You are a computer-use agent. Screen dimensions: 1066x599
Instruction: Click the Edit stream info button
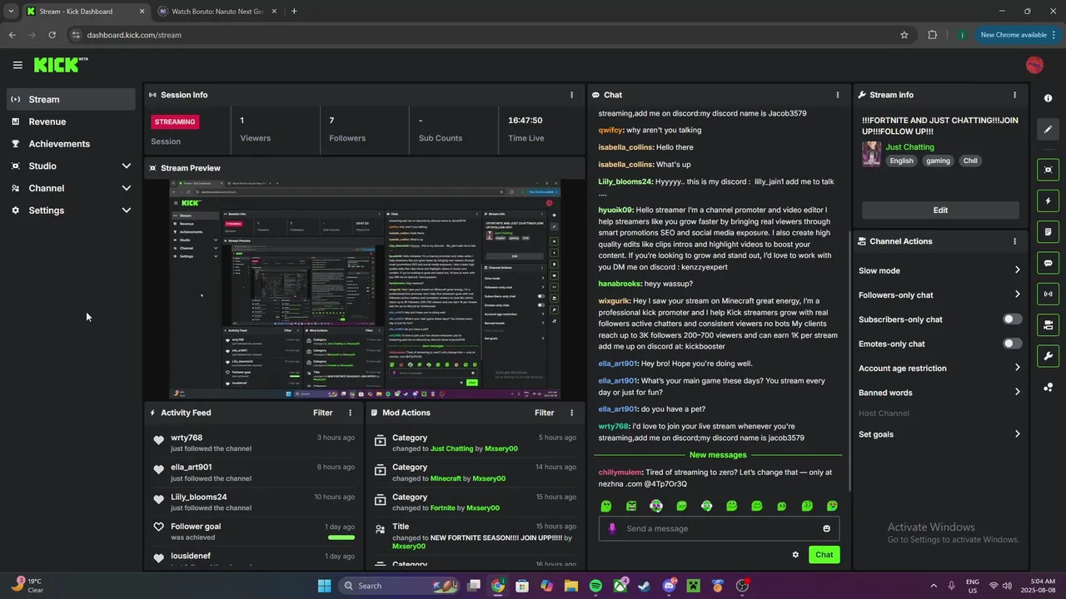tap(940, 210)
